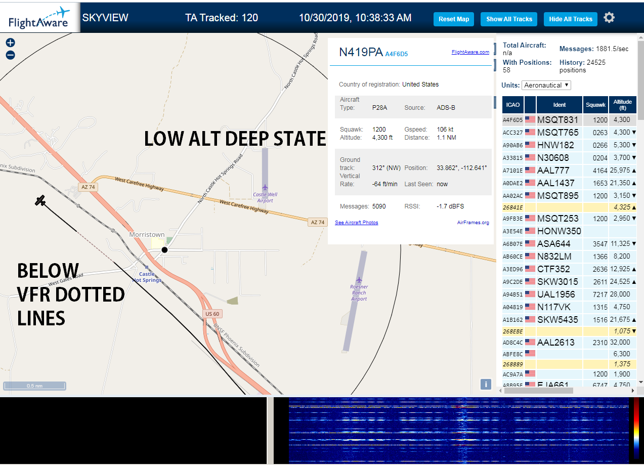Sort table by Altitude (ft) column header
Viewport: 644px width, 465px height.
point(623,105)
